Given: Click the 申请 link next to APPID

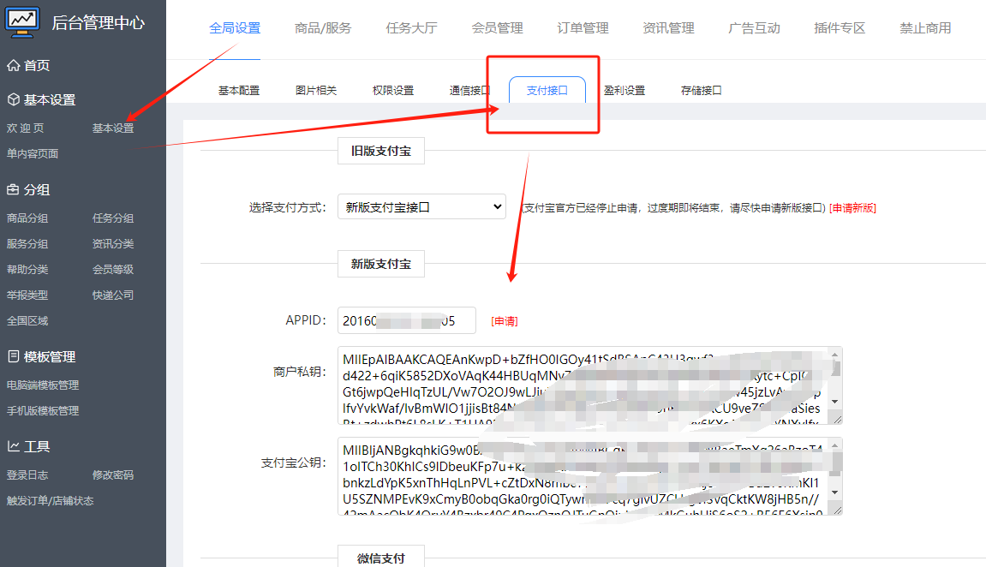Looking at the screenshot, I should tap(505, 321).
